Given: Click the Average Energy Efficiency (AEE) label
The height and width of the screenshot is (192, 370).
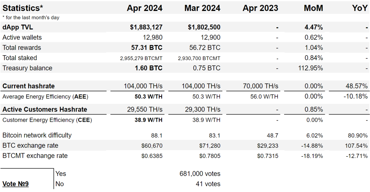Looking at the screenshot, I should (x=45, y=97).
